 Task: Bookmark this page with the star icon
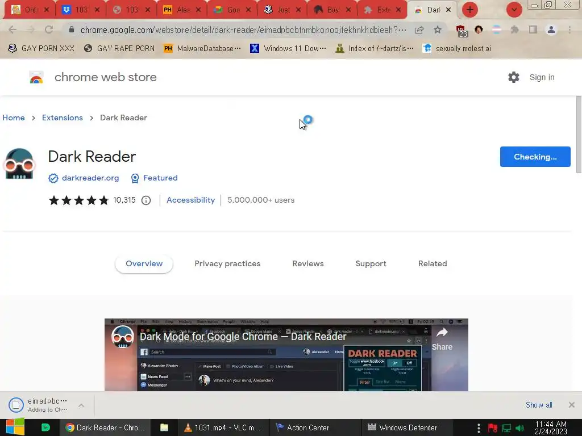point(438,30)
